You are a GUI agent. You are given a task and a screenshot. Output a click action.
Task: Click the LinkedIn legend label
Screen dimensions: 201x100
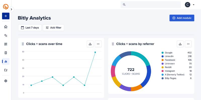[x=169, y=56]
